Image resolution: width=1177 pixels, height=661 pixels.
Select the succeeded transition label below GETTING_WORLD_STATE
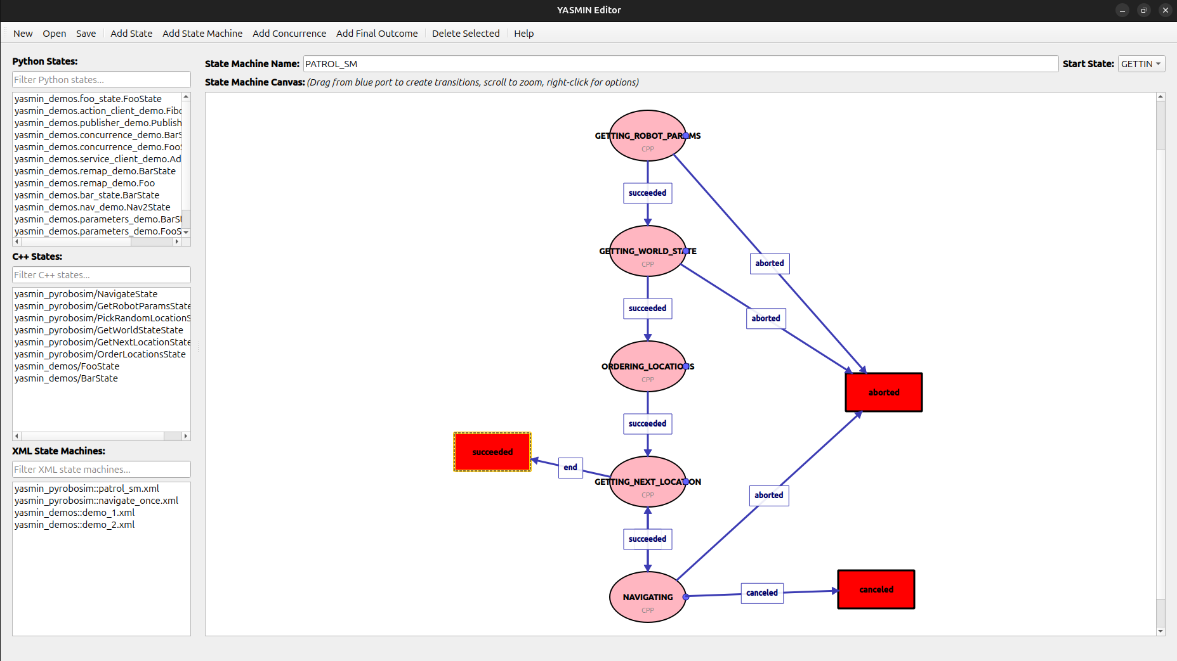point(647,308)
